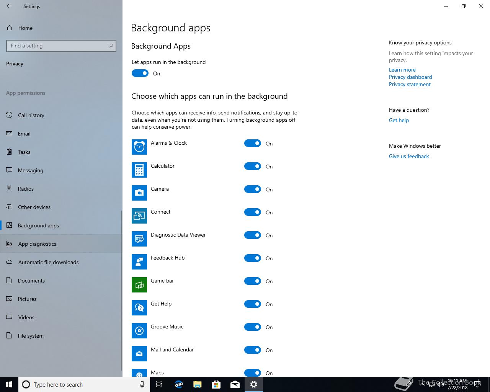Image resolution: width=490 pixels, height=392 pixels.
Task: Select Background apps sidebar item
Action: click(x=60, y=225)
